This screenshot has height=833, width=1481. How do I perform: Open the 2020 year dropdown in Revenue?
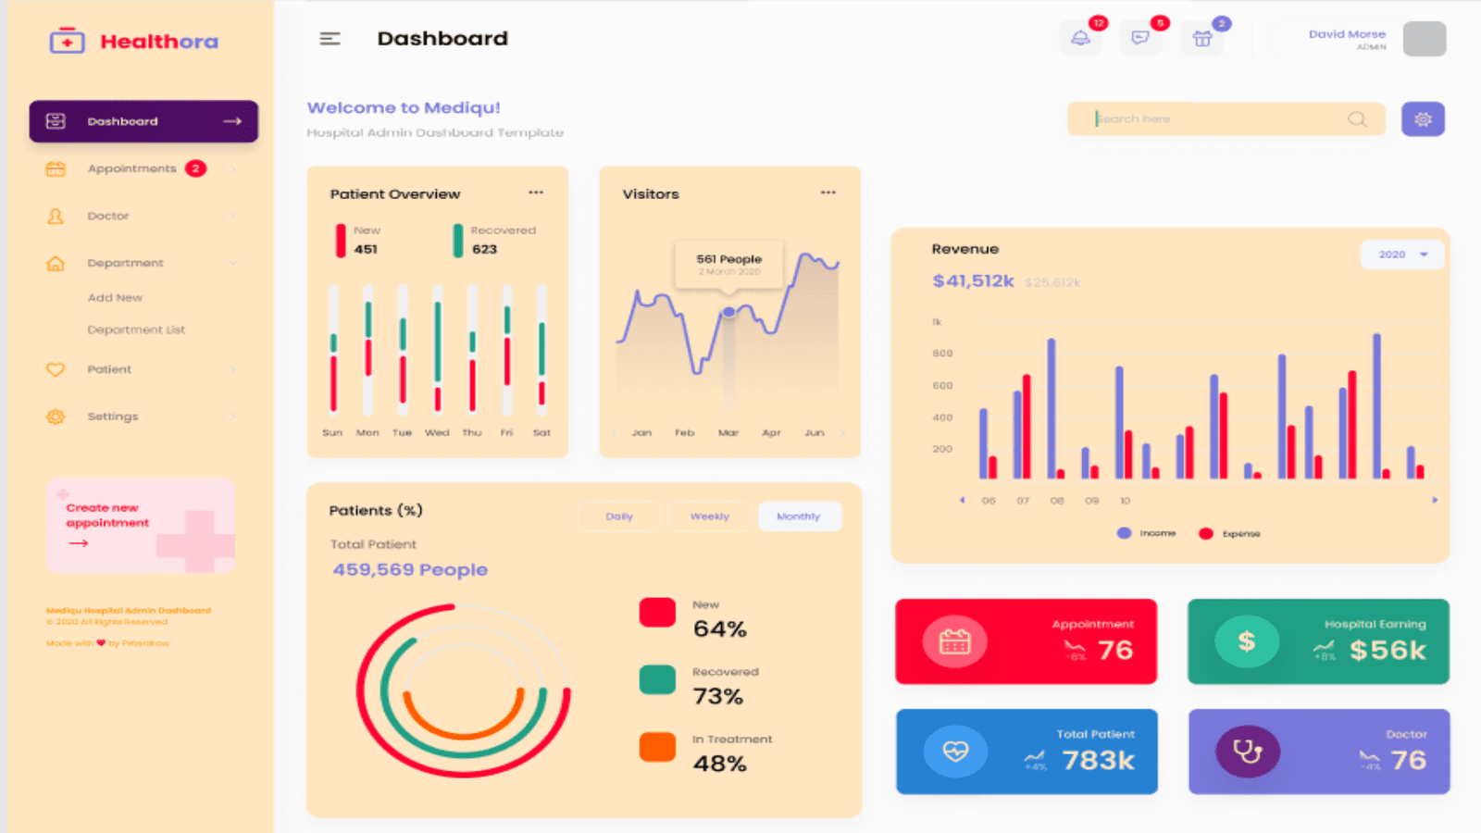(x=1401, y=254)
